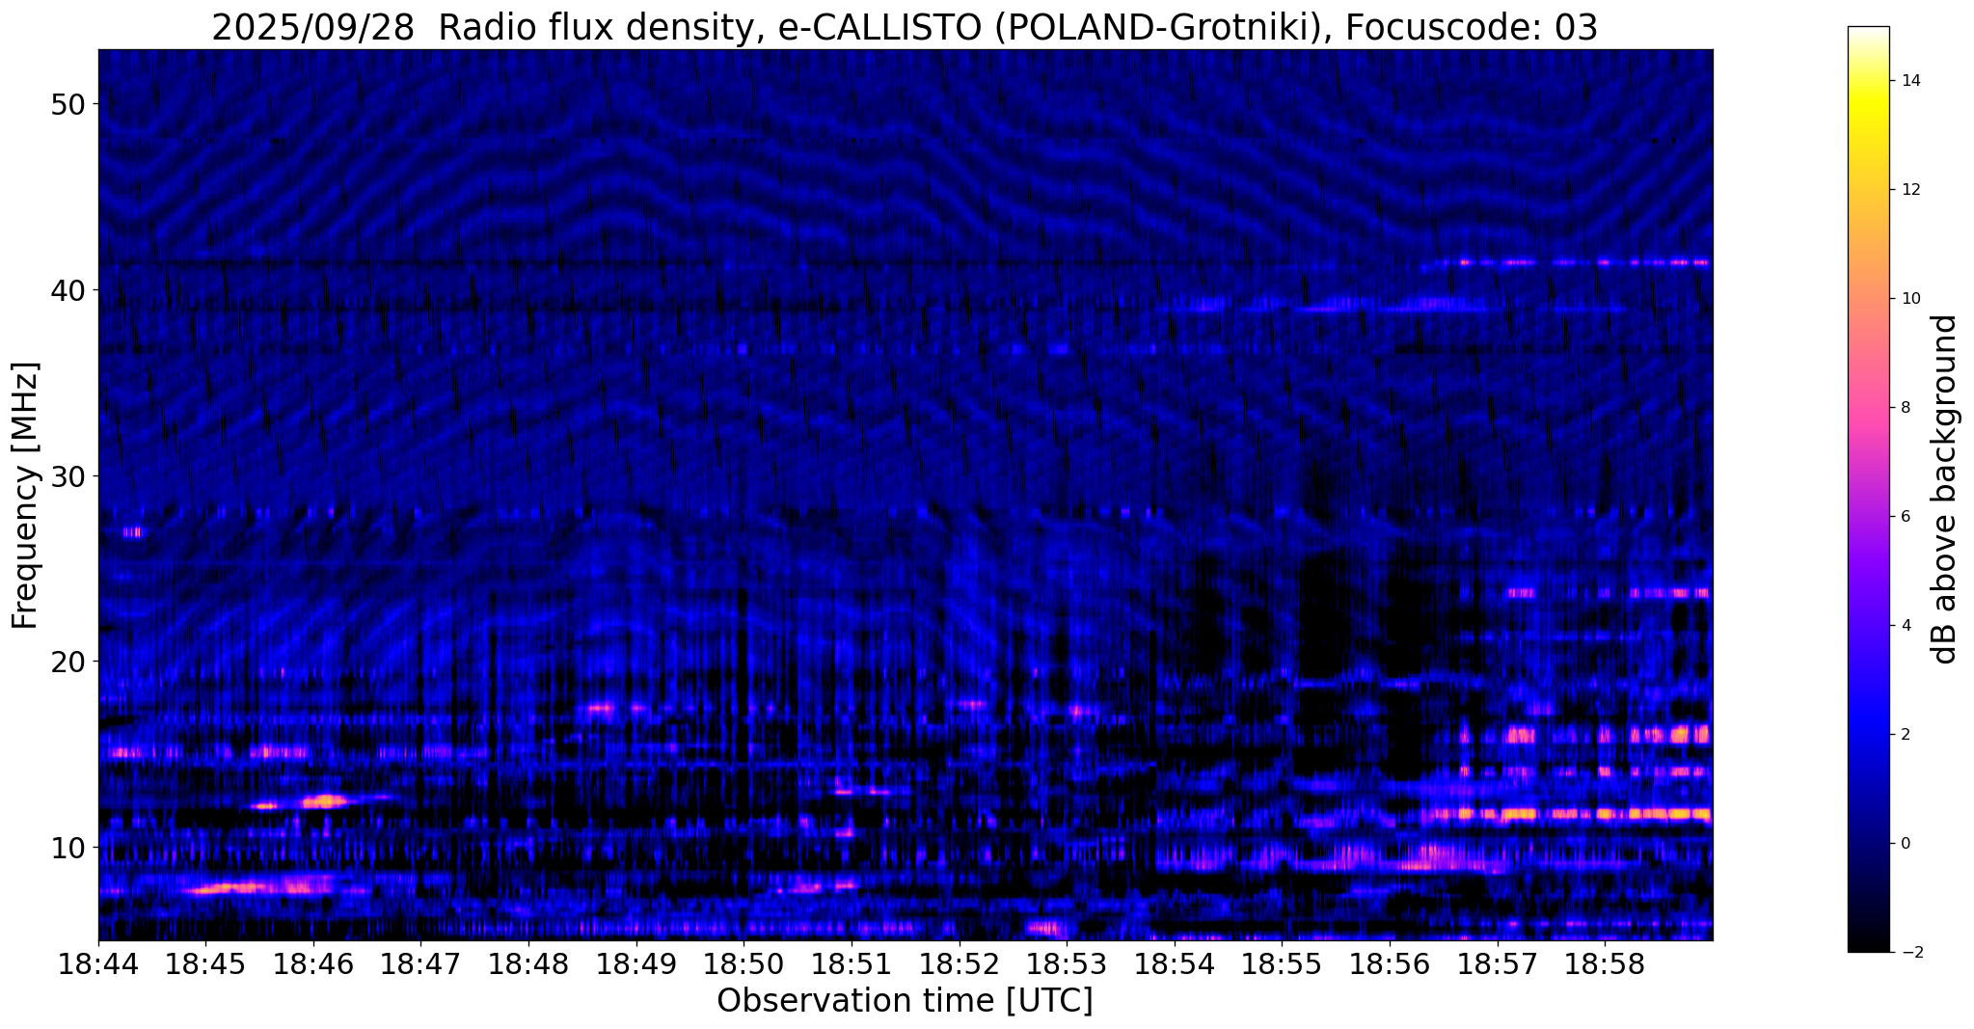This screenshot has width=1974, height=1029.
Task: Click the 18:45 time tick label
Action: coord(205,963)
